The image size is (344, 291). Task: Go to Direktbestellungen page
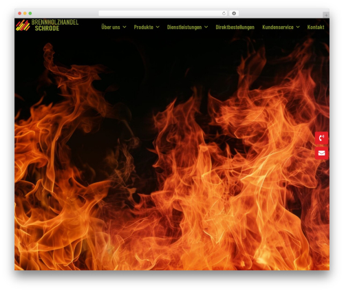[x=235, y=27]
